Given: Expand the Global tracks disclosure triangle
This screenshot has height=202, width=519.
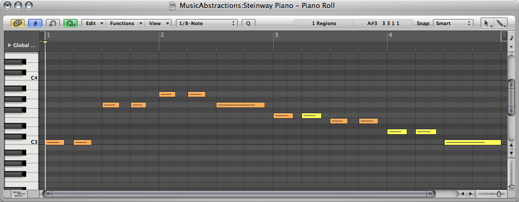Looking at the screenshot, I should [10, 45].
